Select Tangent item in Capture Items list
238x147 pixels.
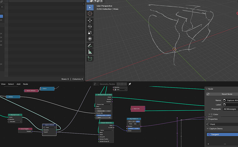222,134
